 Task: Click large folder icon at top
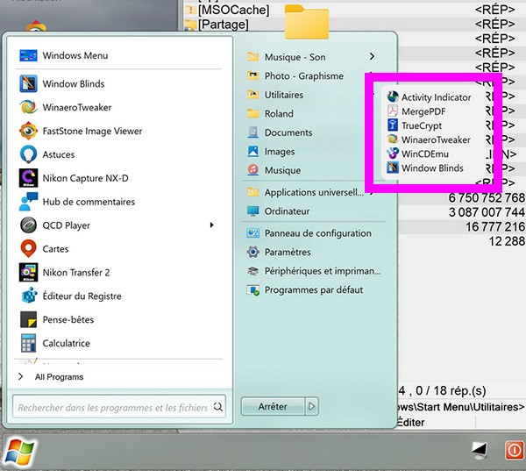click(x=306, y=22)
